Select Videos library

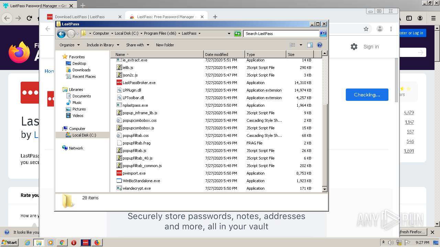pos(78,116)
